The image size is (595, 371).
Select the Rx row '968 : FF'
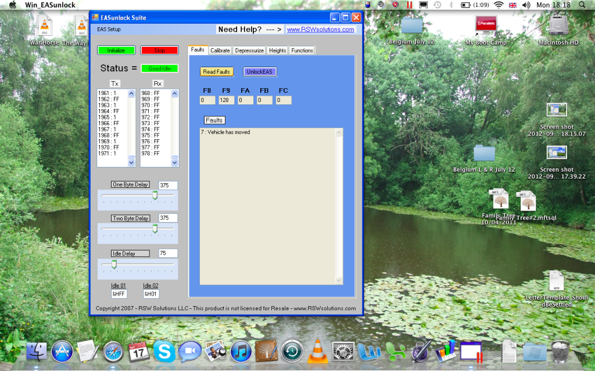click(150, 93)
